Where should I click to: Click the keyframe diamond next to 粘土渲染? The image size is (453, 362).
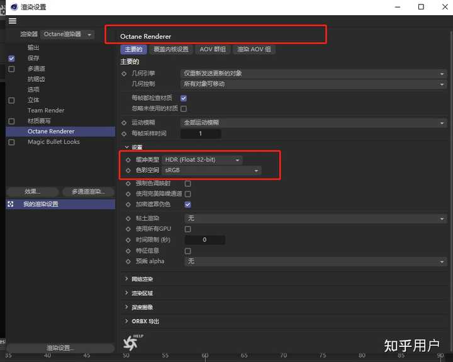[x=128, y=218]
